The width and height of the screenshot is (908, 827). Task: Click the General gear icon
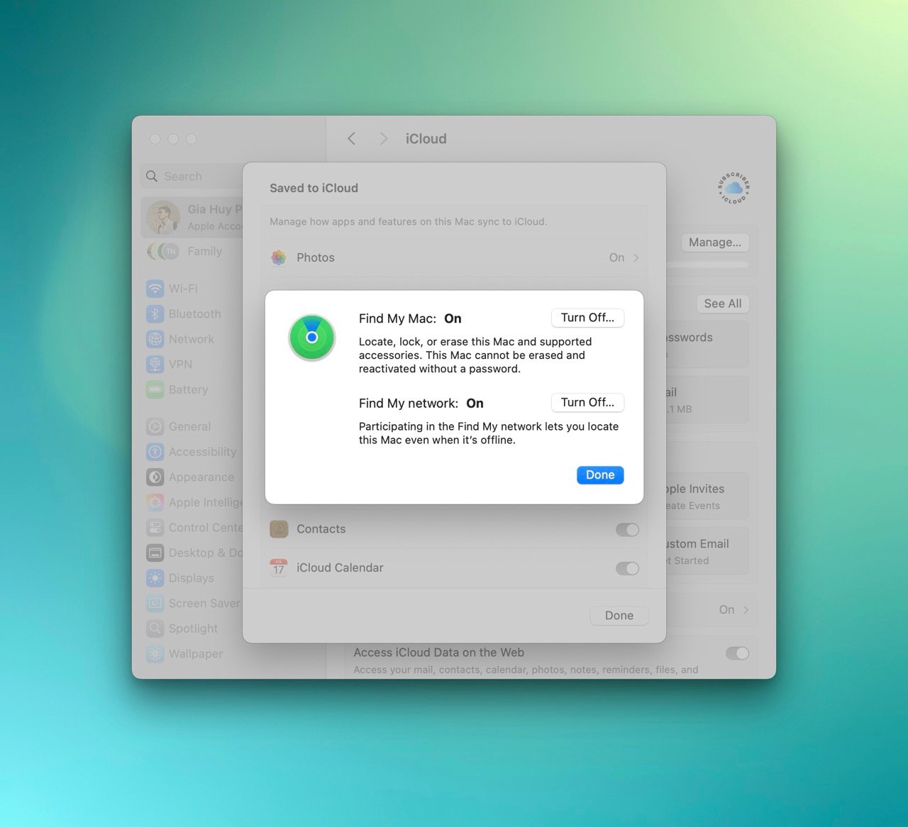155,427
